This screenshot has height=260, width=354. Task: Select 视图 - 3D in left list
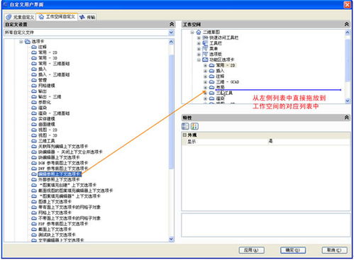[48, 135]
